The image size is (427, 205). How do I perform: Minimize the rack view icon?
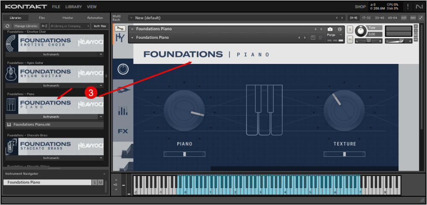(421, 17)
